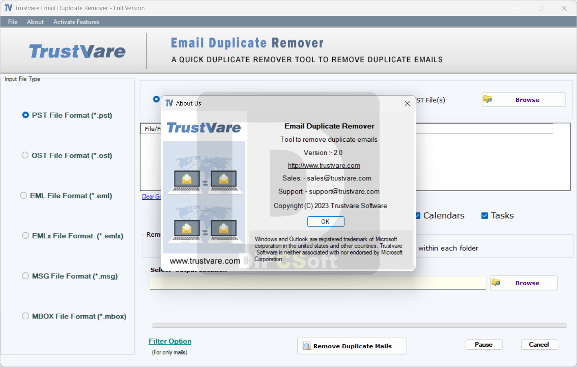Minimize the Trustvare main window
577x367 pixels.
coord(517,8)
